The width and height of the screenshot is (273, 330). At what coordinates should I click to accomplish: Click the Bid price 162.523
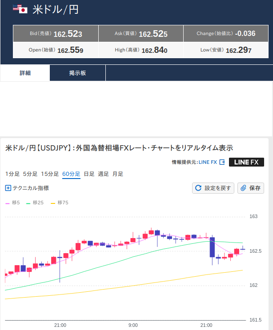coord(68,34)
